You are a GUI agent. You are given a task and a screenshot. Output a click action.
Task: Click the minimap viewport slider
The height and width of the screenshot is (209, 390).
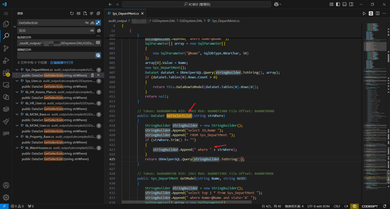tap(375, 47)
